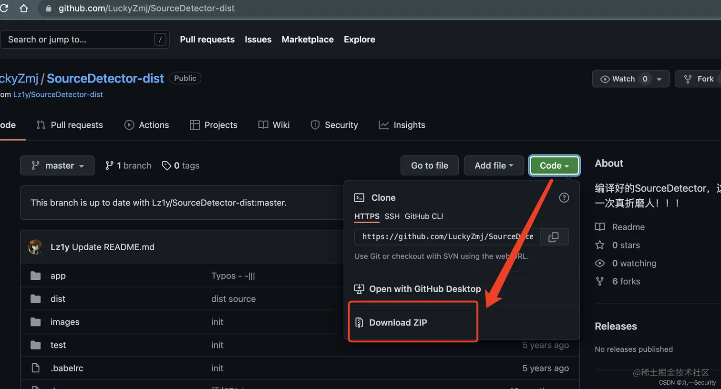
Task: Open the Releases heading link
Action: coord(616,326)
